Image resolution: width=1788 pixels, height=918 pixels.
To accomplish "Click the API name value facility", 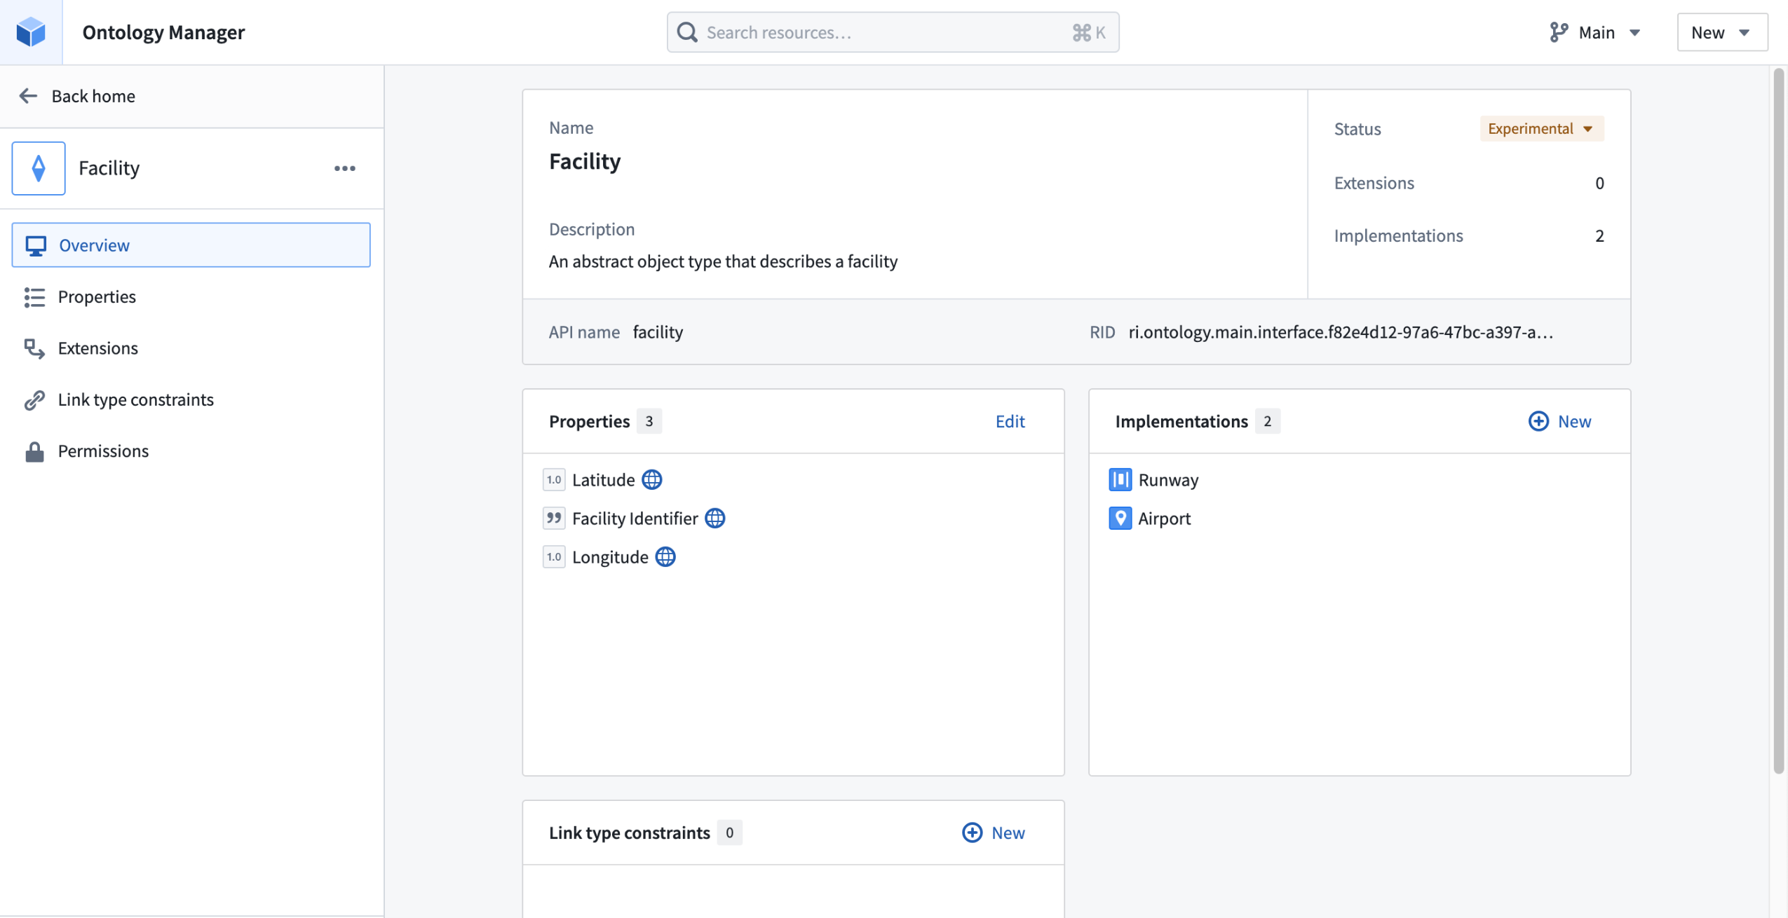I will tap(658, 332).
